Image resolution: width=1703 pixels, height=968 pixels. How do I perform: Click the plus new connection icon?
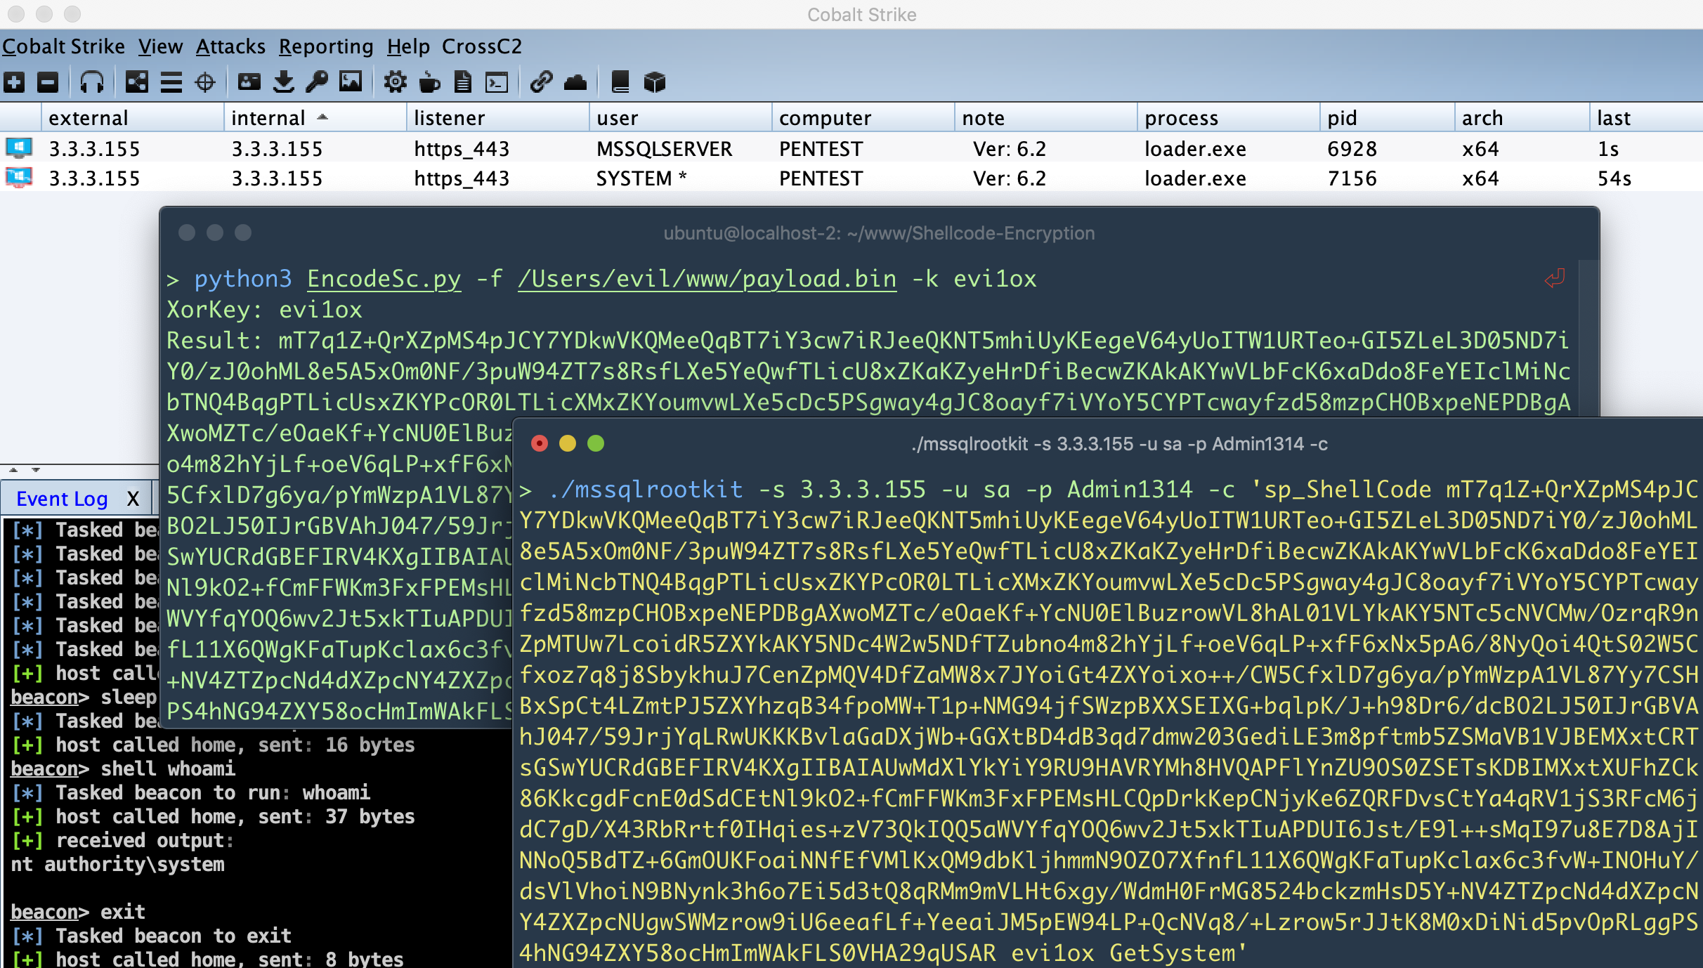coord(14,82)
